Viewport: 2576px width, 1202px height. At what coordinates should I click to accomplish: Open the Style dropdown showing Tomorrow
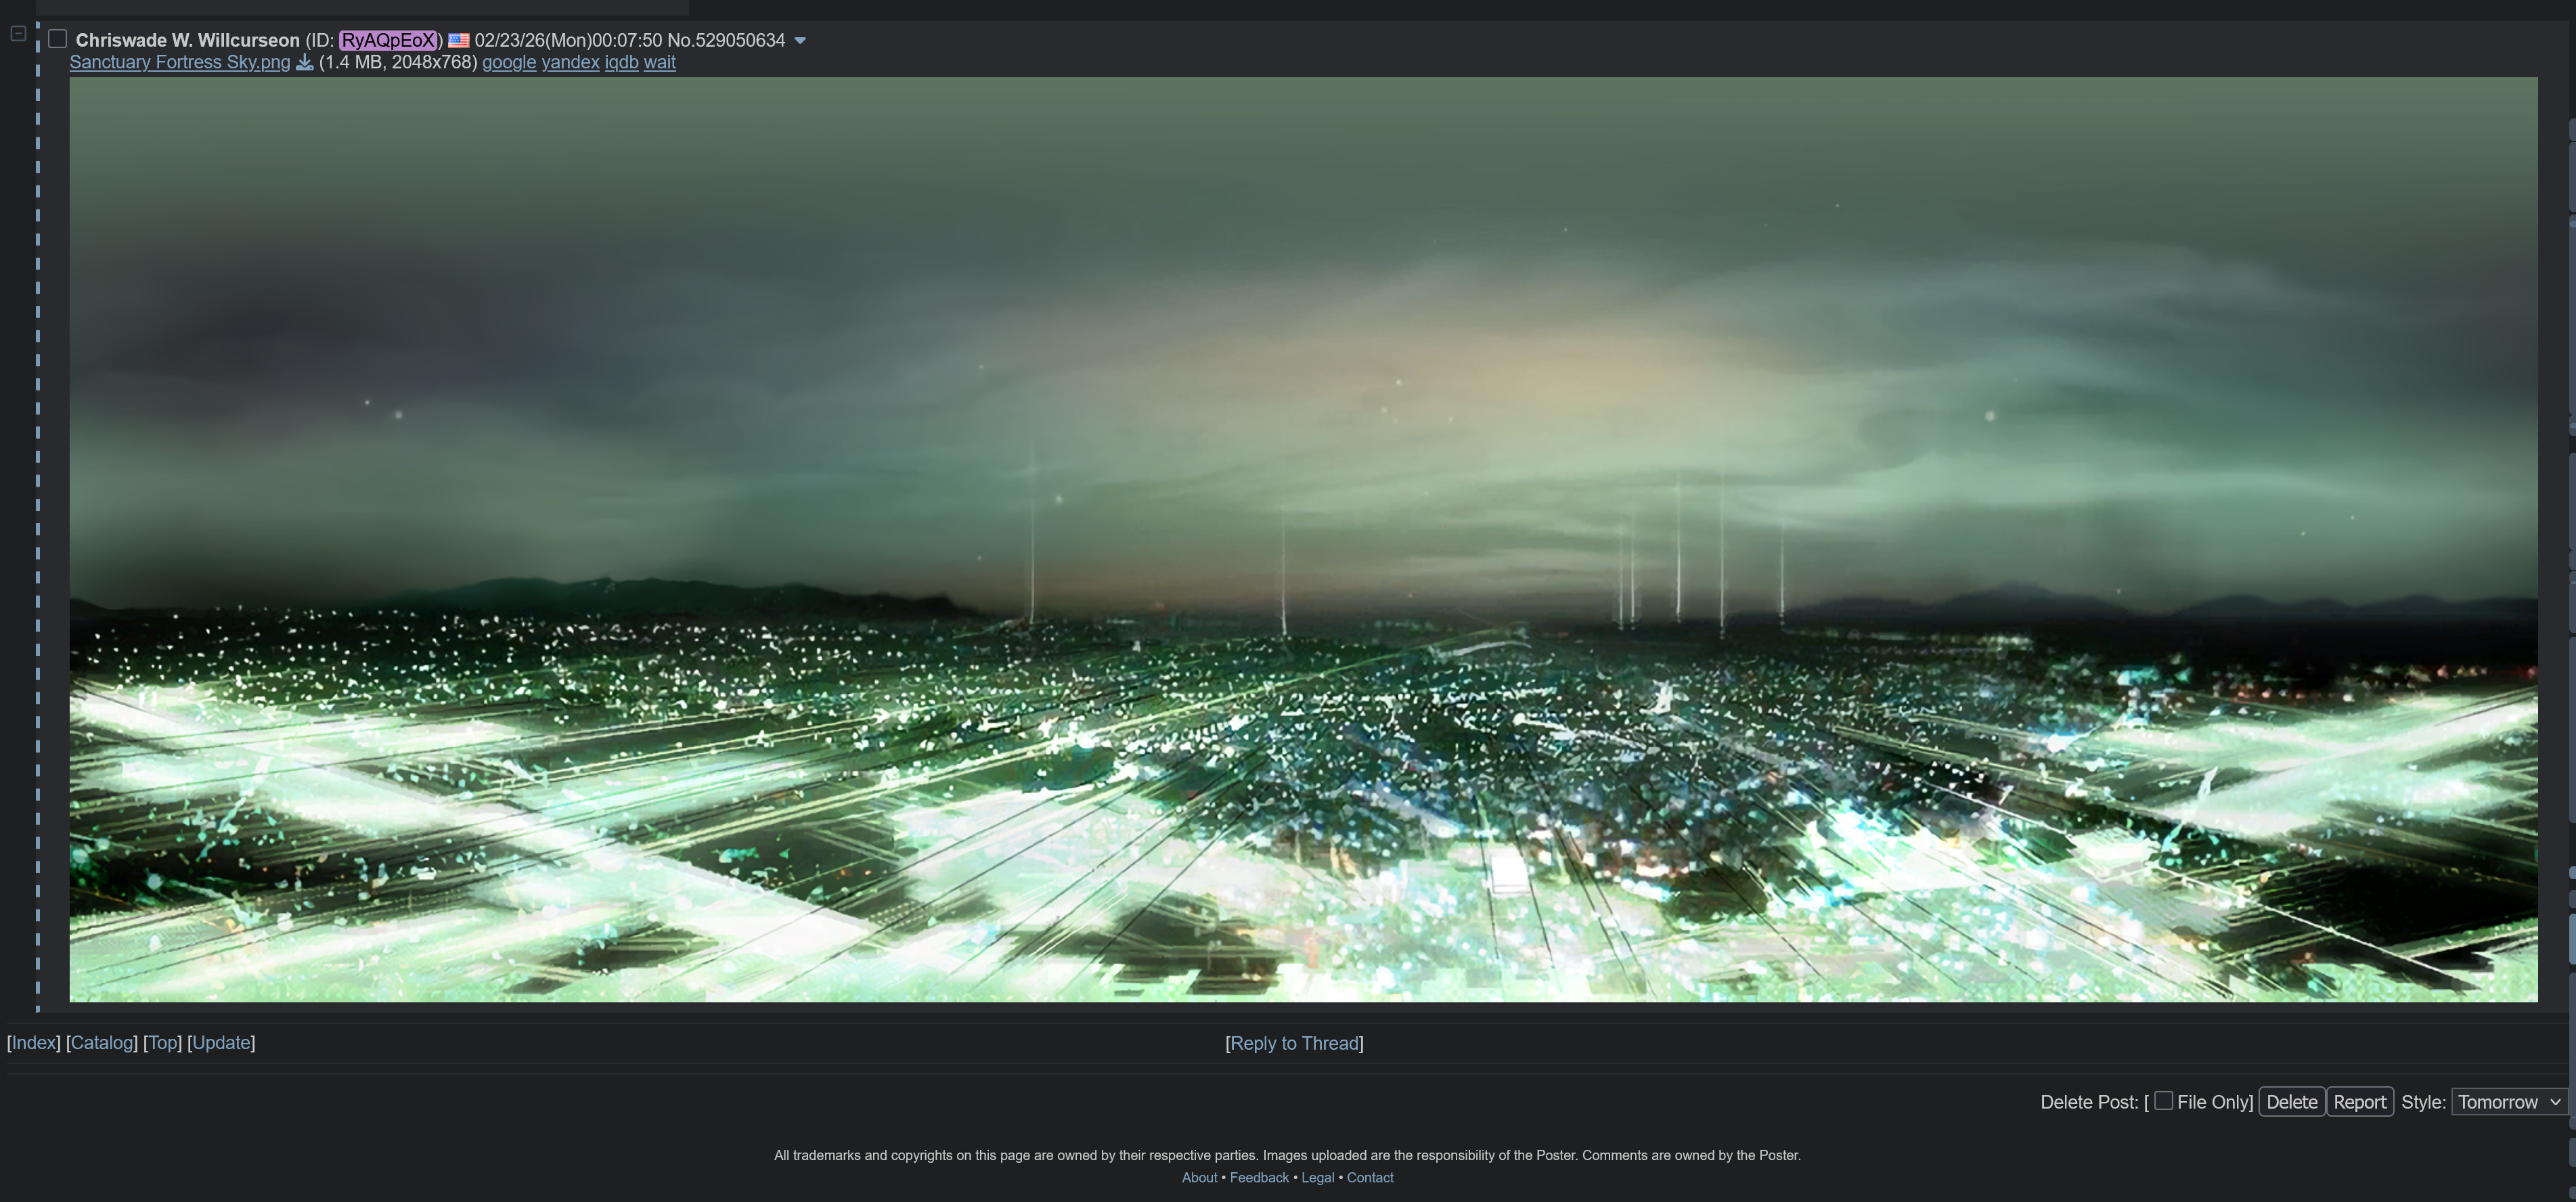tap(2508, 1102)
